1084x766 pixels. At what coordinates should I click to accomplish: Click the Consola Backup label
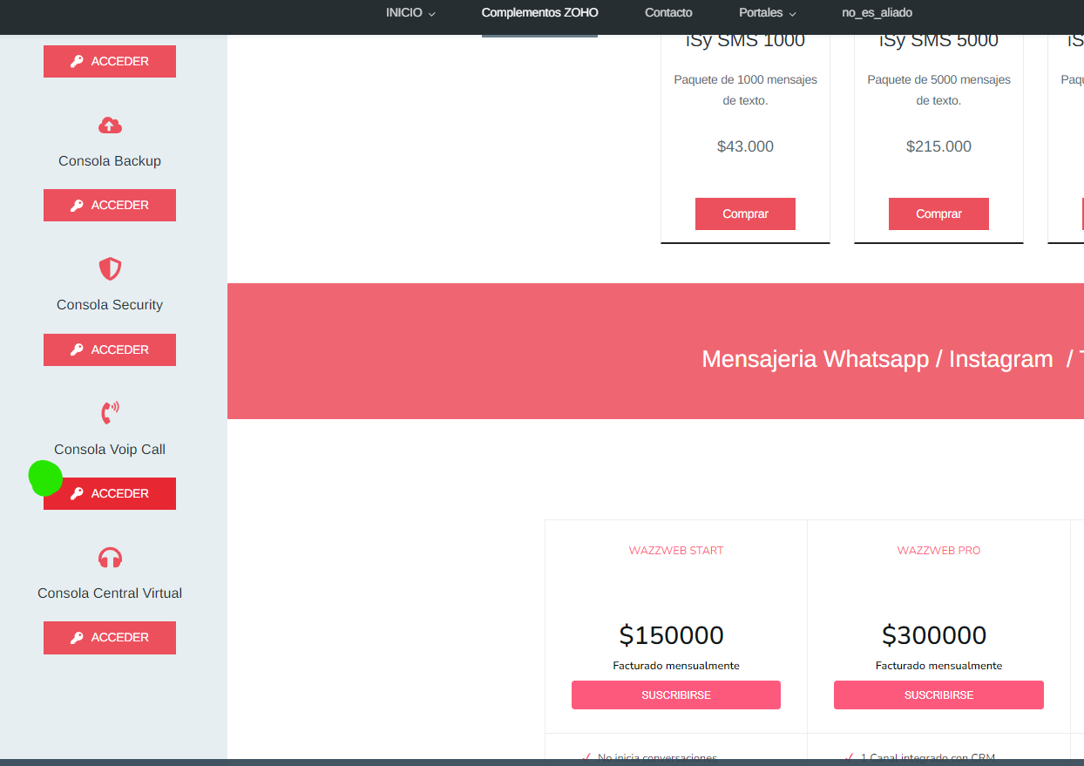[110, 161]
